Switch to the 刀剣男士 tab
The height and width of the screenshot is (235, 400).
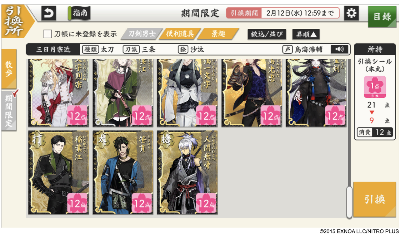[142, 34]
